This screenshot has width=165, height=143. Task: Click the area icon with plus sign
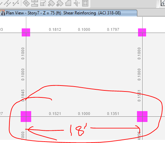(51, 3)
